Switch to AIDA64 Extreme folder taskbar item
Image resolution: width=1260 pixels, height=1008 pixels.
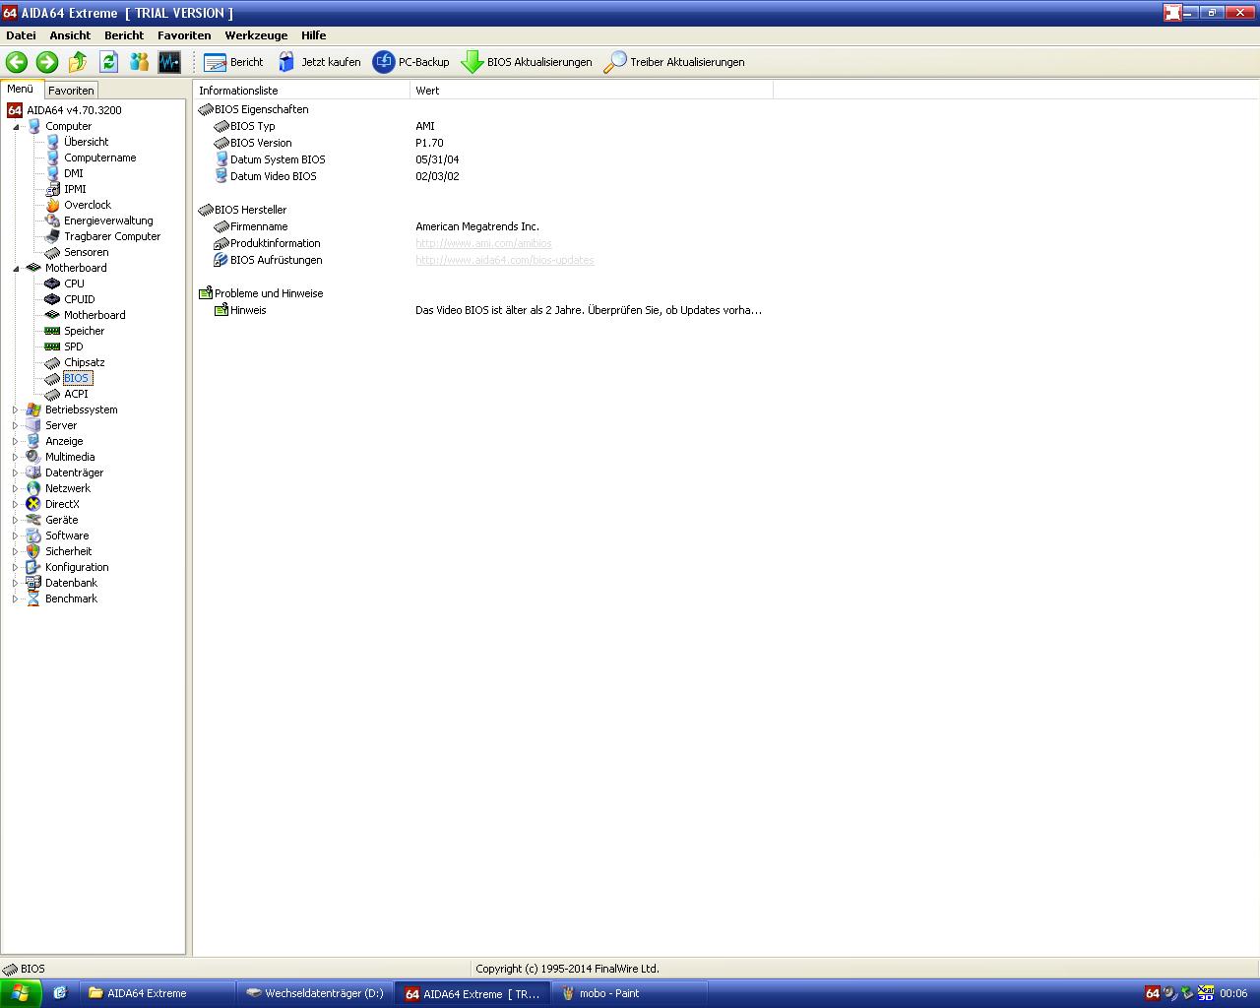[x=158, y=993]
